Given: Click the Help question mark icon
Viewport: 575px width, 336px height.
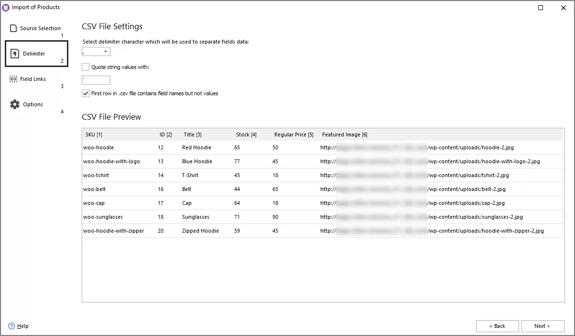Looking at the screenshot, I should pos(11,326).
